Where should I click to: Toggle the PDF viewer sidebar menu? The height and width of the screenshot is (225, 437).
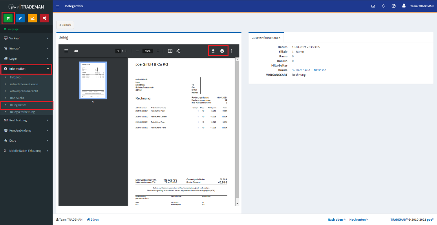(x=66, y=51)
